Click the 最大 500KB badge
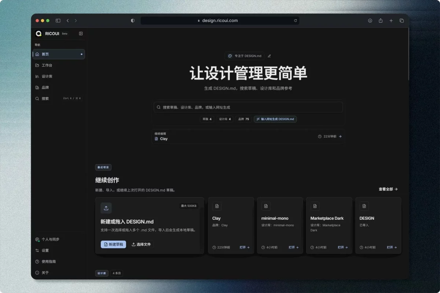 189,206
